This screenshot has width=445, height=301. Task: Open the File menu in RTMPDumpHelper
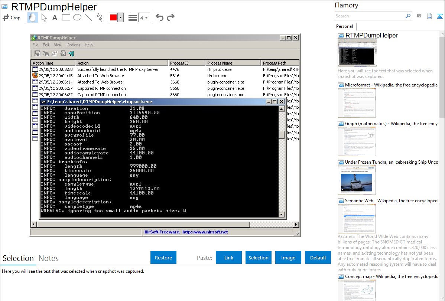click(36, 45)
